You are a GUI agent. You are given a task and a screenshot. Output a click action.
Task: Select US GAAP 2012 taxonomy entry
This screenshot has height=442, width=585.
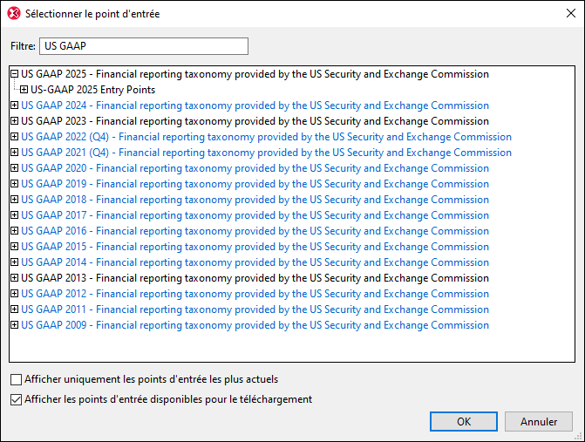(255, 294)
